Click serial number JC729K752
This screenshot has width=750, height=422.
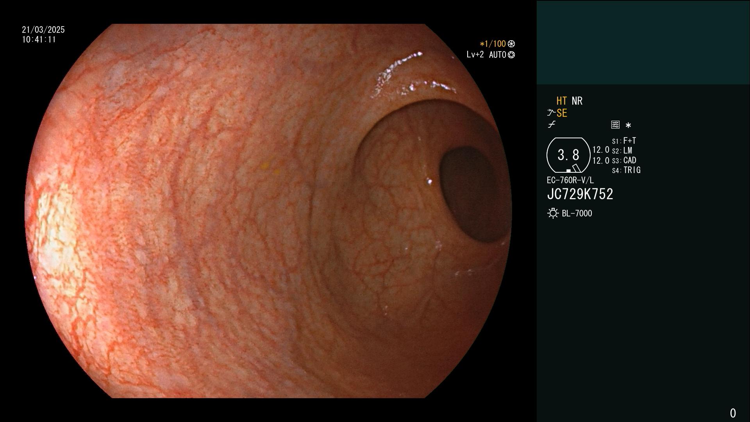(x=580, y=194)
